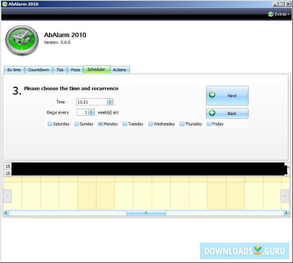Image resolution: width=293 pixels, height=263 pixels.
Task: Click the Time field spinner arrows
Action: (x=110, y=102)
